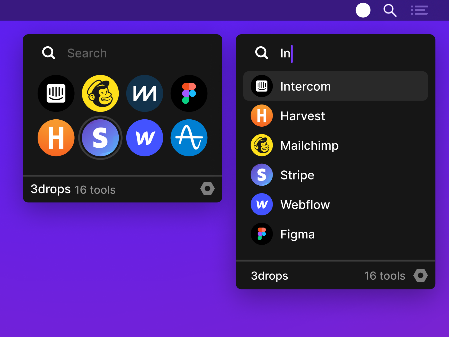This screenshot has width=449, height=337.
Task: Click the search icon in the top bar
Action: (390, 10)
